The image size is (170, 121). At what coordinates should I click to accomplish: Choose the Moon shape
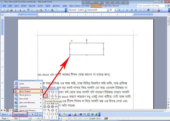coord(56,110)
